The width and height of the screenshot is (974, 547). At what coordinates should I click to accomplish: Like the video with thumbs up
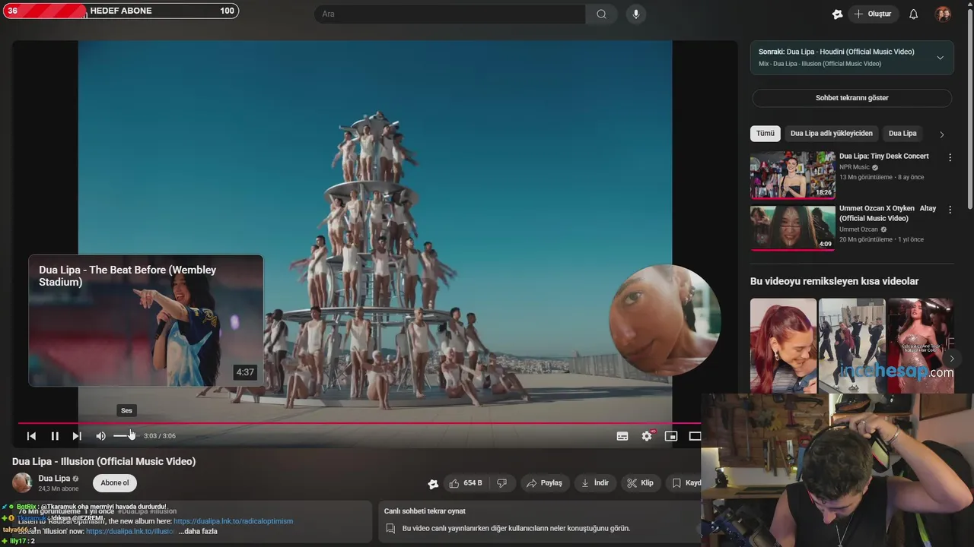coord(465,483)
